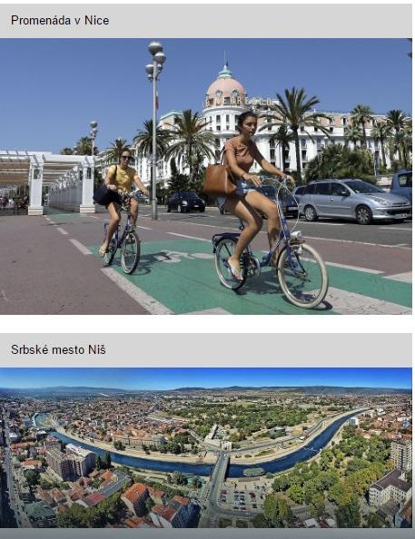Click the brown handbag carried by front cyclist
Viewport: 415px width, 539px height.
tap(219, 181)
